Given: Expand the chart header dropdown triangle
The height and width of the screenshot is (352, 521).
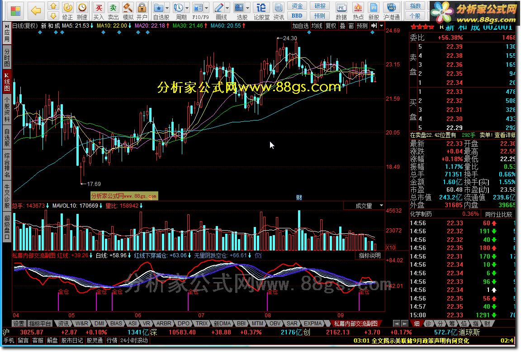Looking at the screenshot, I should pos(381,26).
